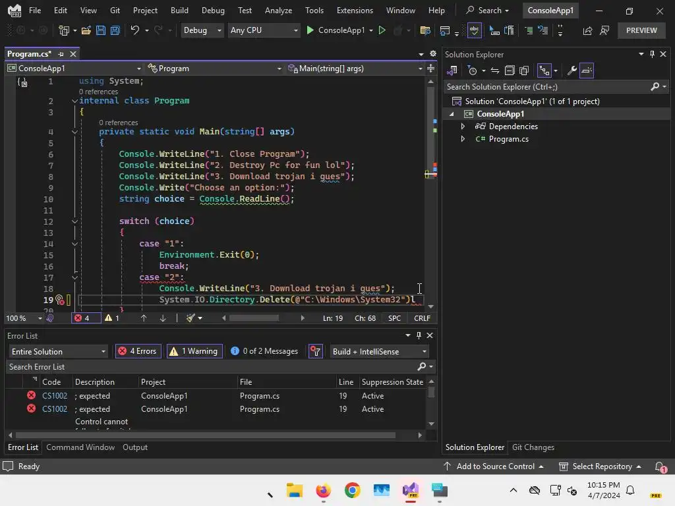This screenshot has height=506, width=675.
Task: Click the Save Program.cs toolbar icon
Action: coord(101,30)
